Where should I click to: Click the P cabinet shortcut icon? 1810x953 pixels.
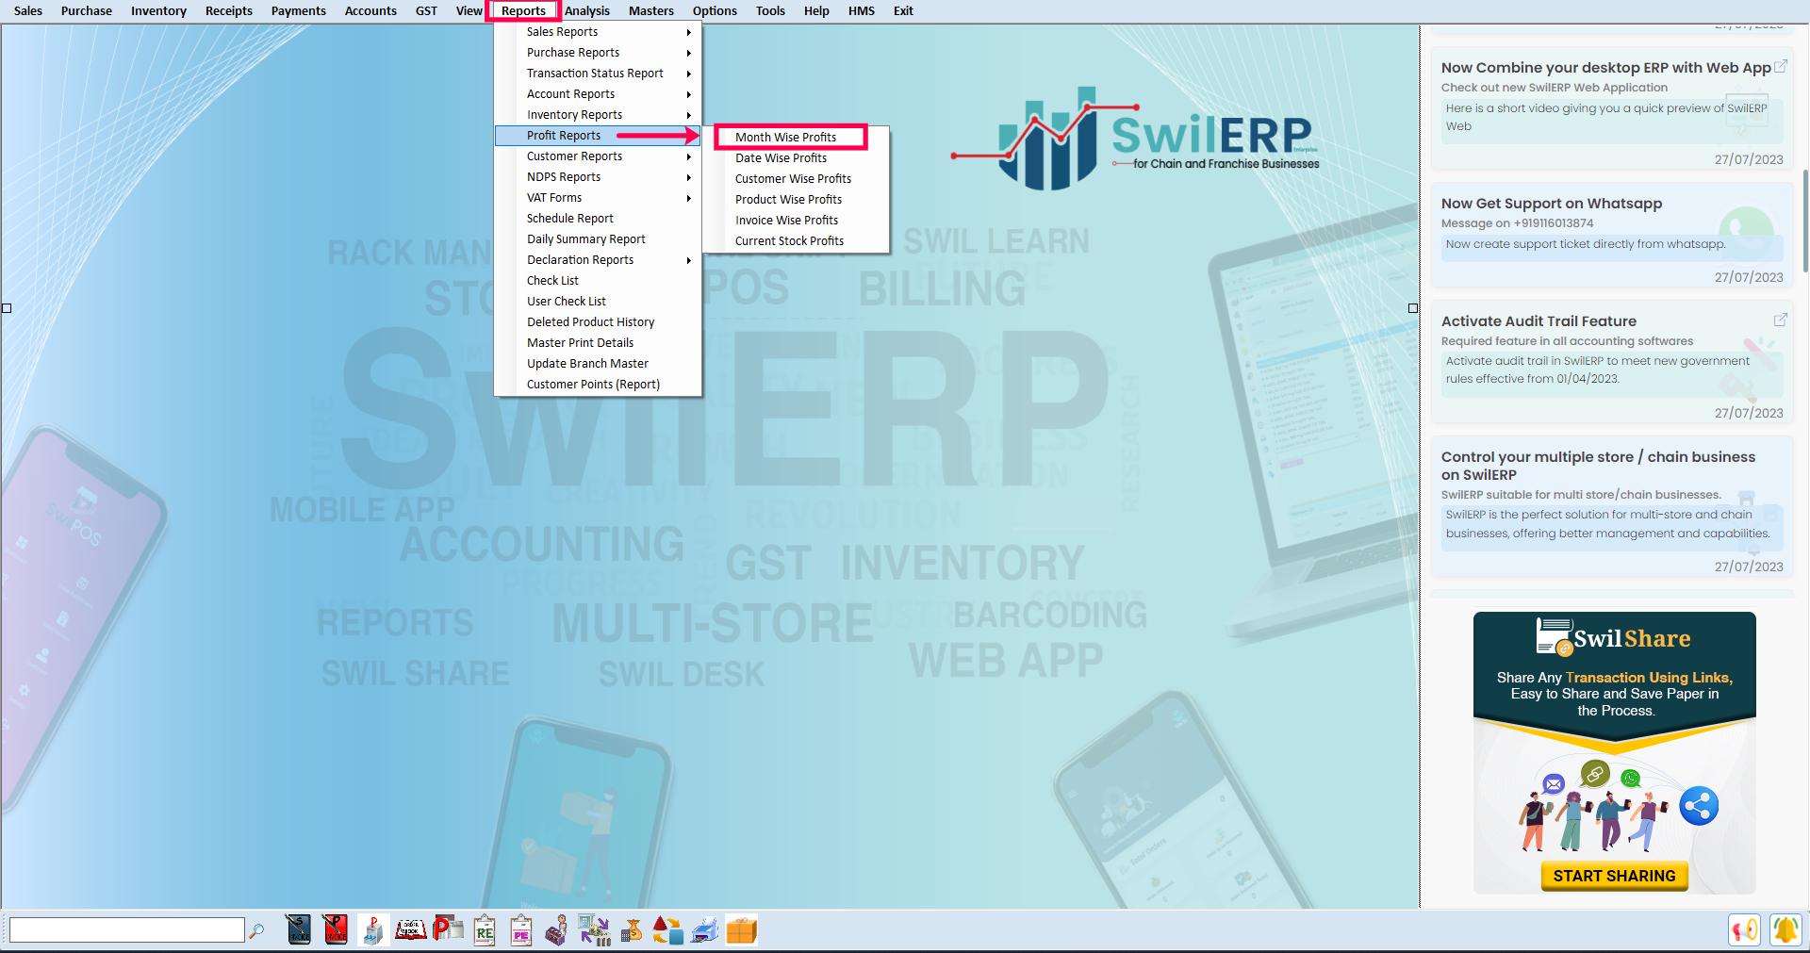click(x=373, y=929)
